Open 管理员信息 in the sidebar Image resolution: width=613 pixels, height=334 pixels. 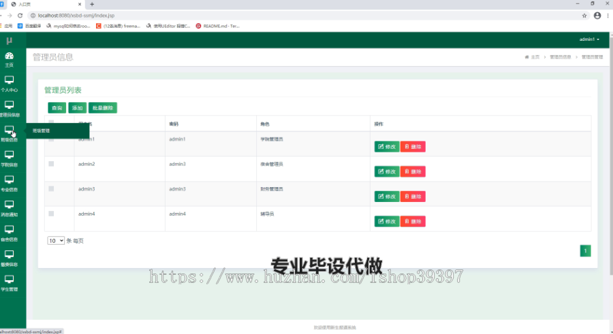10,109
